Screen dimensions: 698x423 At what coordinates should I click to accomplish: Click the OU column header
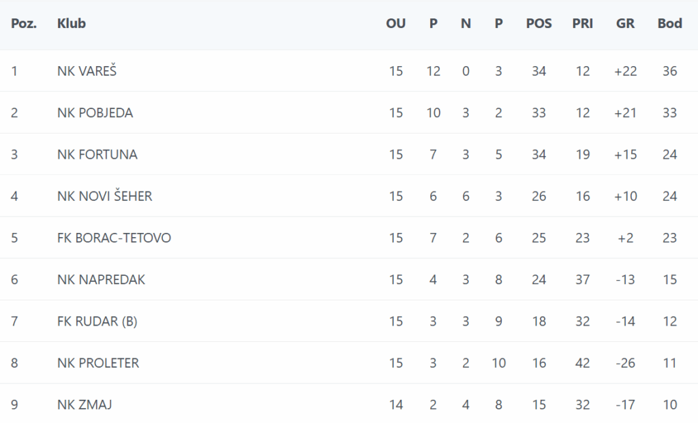(395, 24)
